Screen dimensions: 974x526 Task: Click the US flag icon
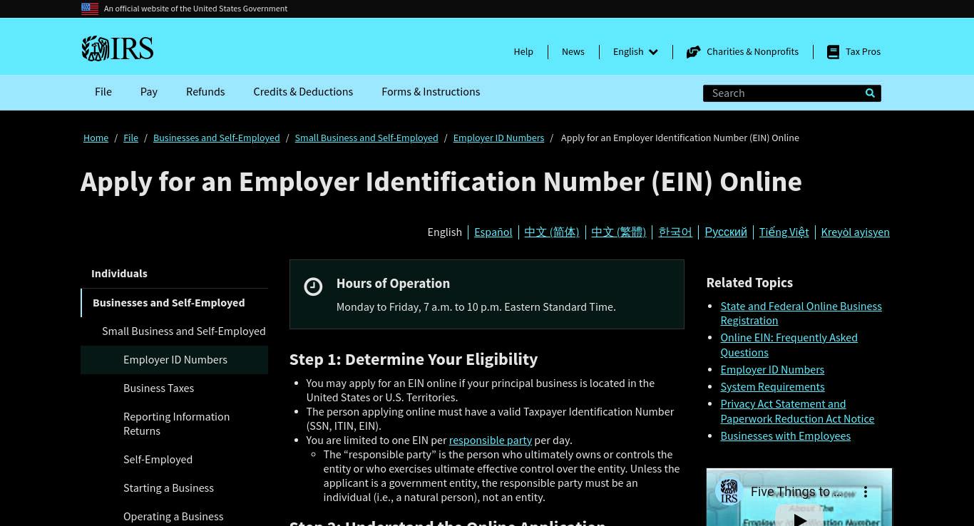[90, 9]
